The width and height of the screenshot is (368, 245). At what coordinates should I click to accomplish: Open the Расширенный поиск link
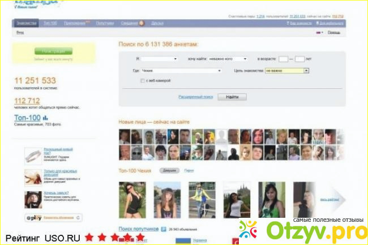[195, 97]
